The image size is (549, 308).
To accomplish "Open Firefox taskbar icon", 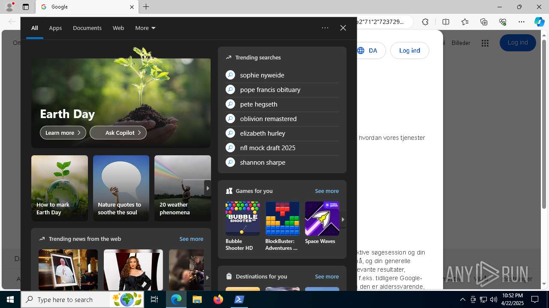I will pyautogui.click(x=218, y=299).
